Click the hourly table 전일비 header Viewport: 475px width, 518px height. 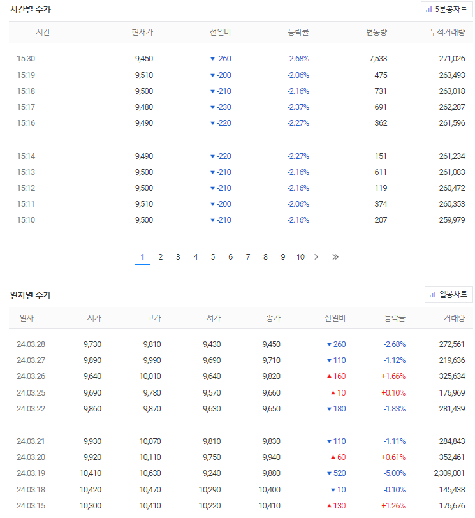220,32
